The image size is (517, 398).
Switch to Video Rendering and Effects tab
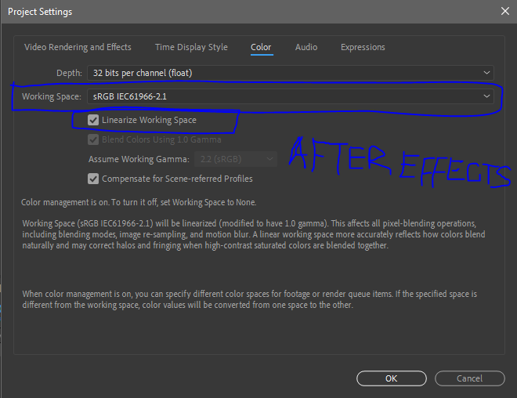click(78, 47)
